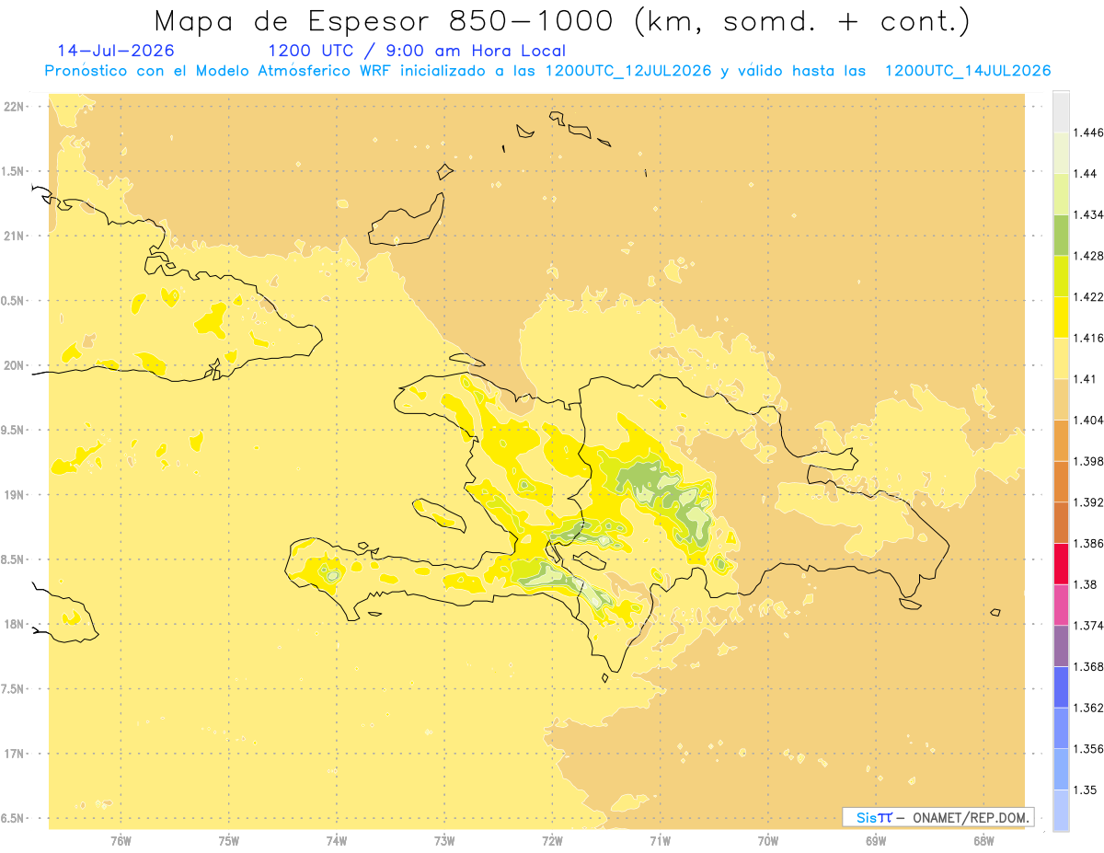Click the '73W' longitude label

pyautogui.click(x=444, y=841)
